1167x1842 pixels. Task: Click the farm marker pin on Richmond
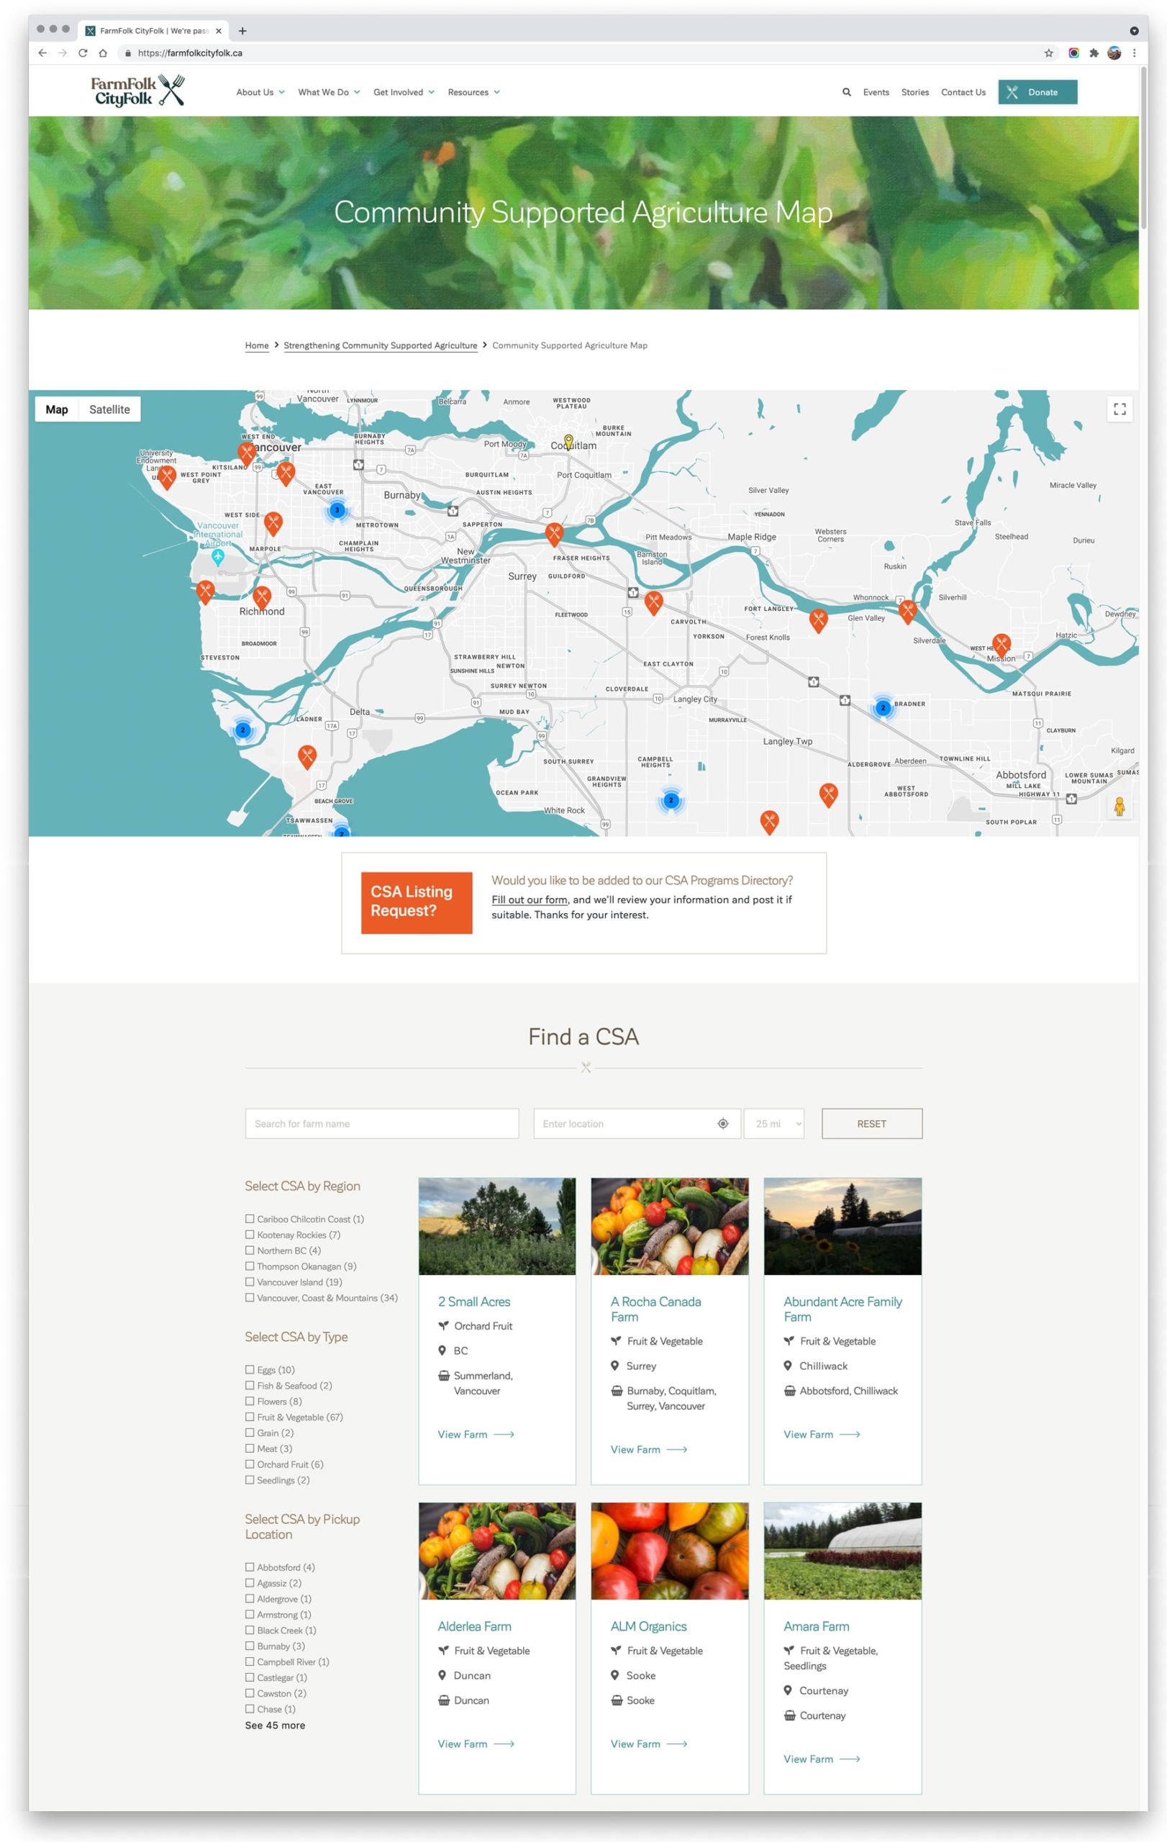(262, 596)
